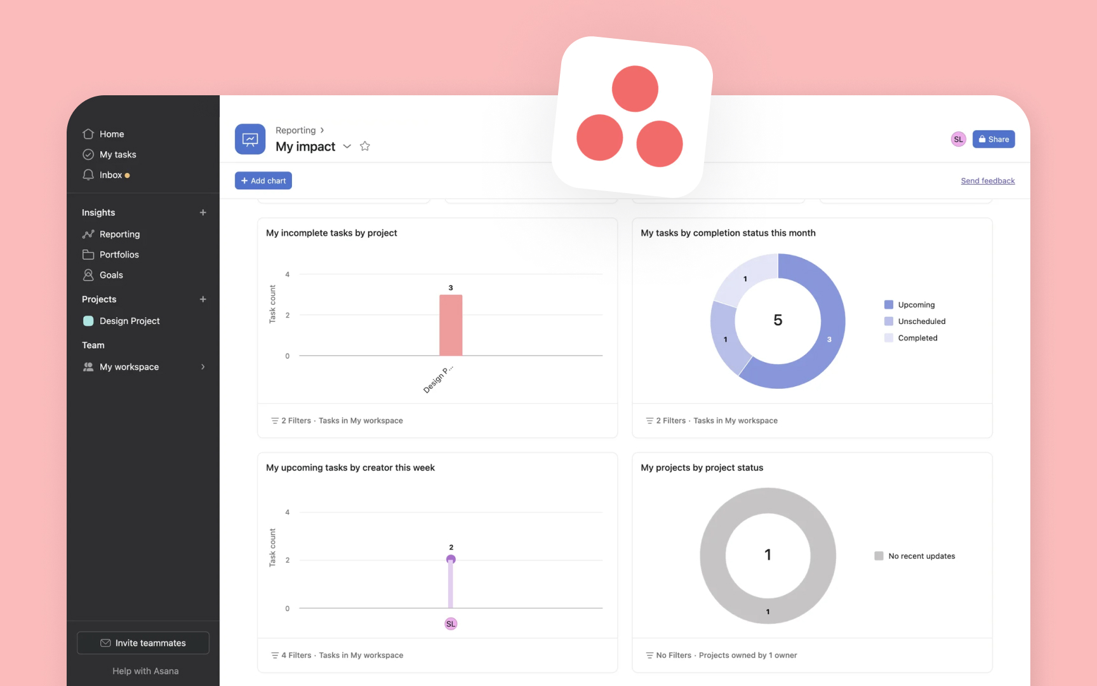Screen dimensions: 1097x686
Task: Toggle the Completed legend entry
Action: pyautogui.click(x=917, y=338)
